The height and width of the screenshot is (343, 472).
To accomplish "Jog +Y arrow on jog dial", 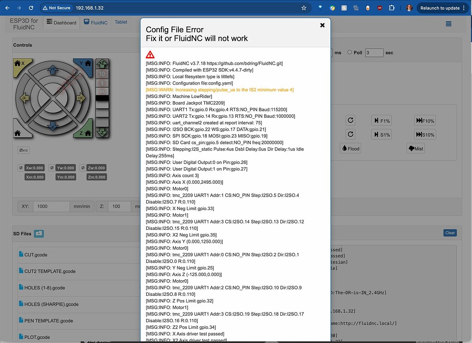I will coord(53,70).
